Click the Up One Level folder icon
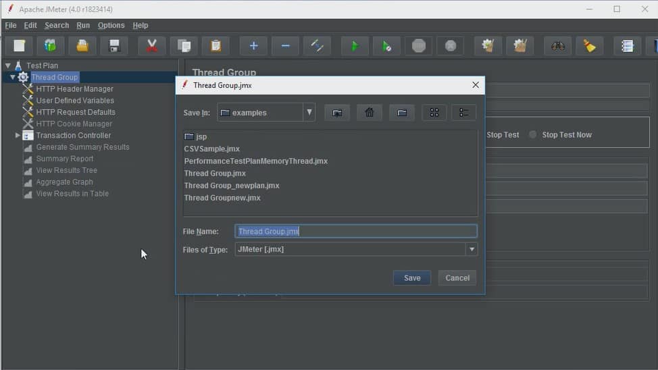 coord(337,113)
